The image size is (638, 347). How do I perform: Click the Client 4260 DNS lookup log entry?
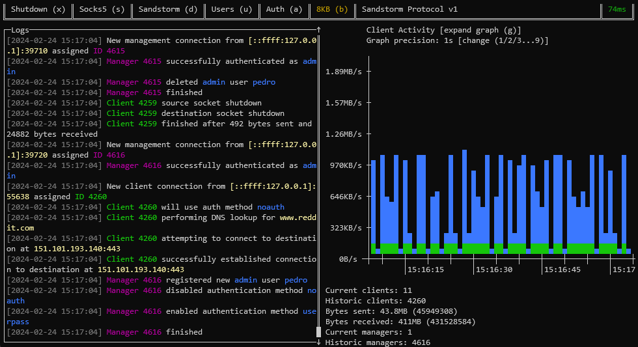161,223
